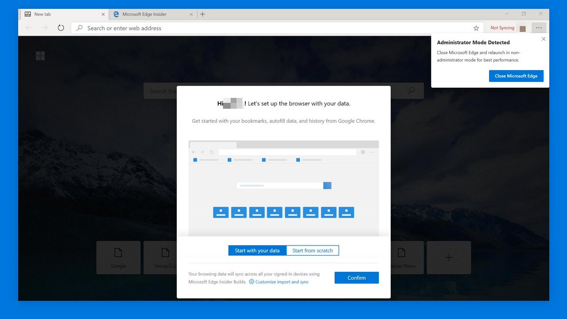Screen dimensions: 567x319
Task: Click the New tab page favicon
Action: pyautogui.click(x=28, y=14)
